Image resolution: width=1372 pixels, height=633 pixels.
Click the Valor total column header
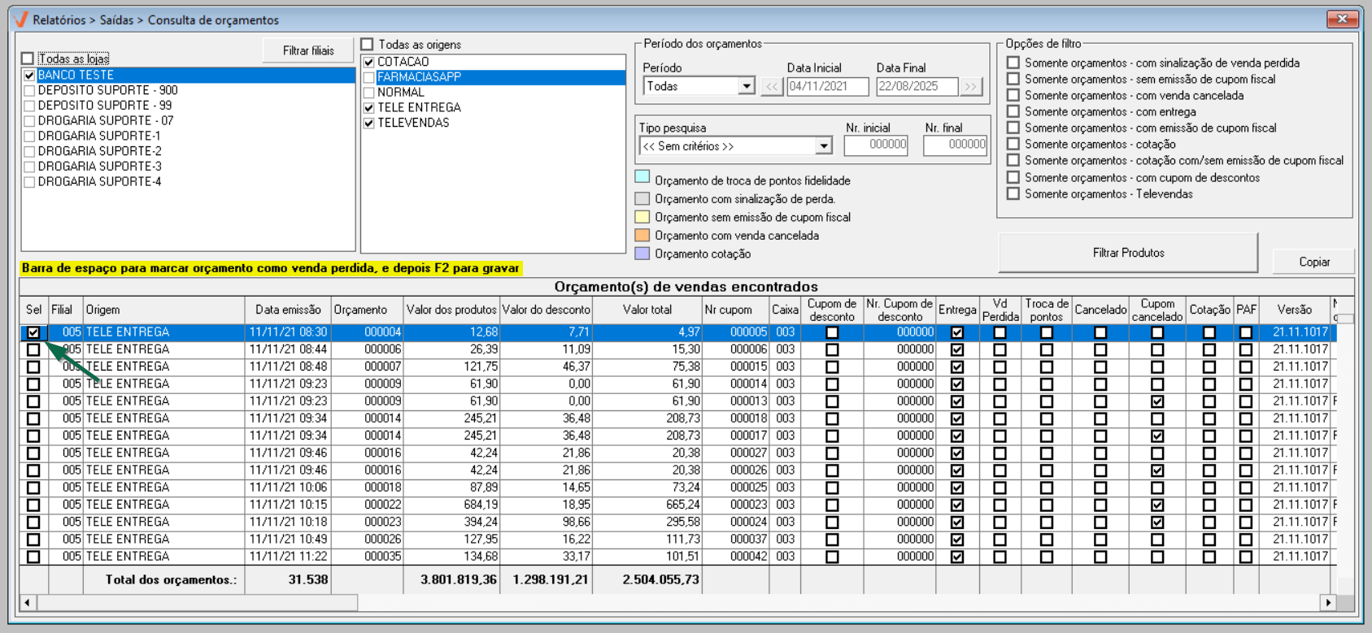[x=647, y=310]
